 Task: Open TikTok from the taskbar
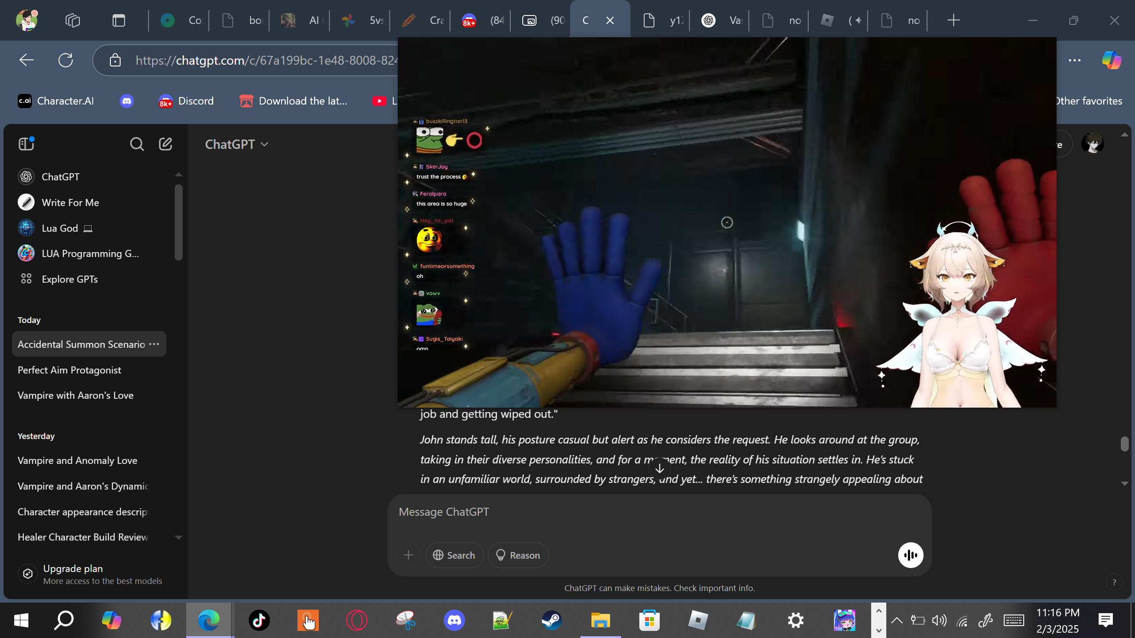pos(259,620)
